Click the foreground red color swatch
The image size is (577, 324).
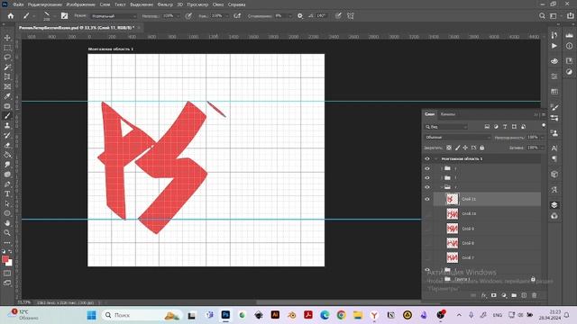(x=5, y=259)
